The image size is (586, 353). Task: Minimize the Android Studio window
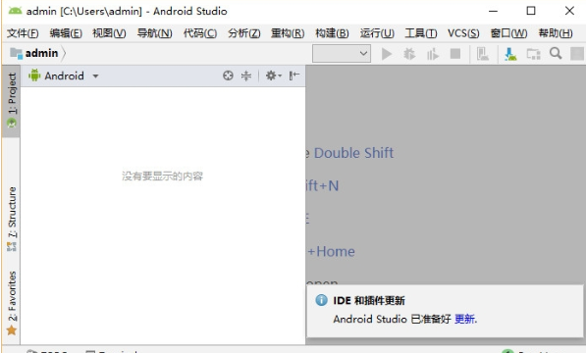(x=494, y=11)
